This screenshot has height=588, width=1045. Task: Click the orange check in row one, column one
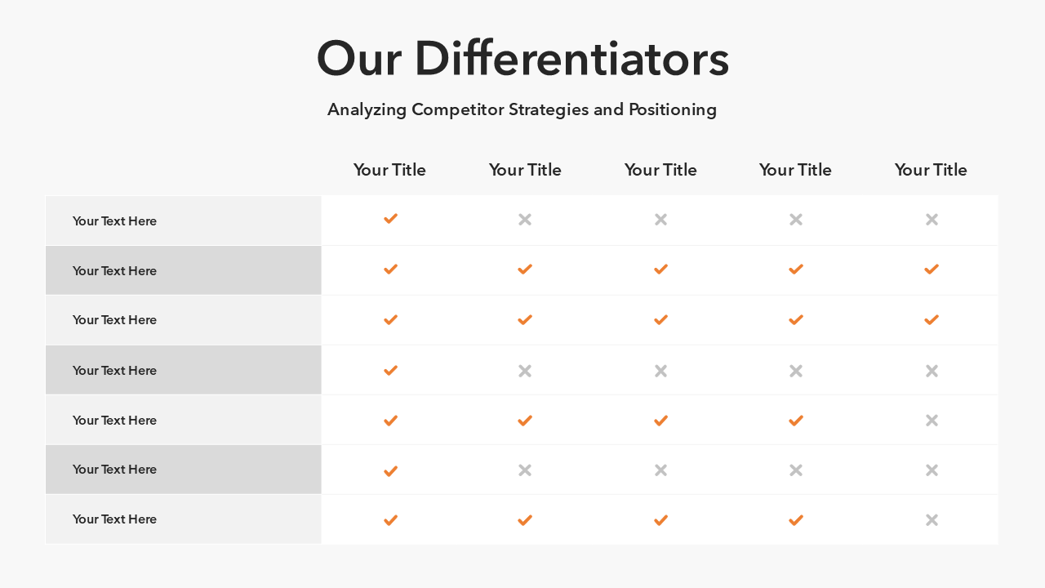click(390, 219)
